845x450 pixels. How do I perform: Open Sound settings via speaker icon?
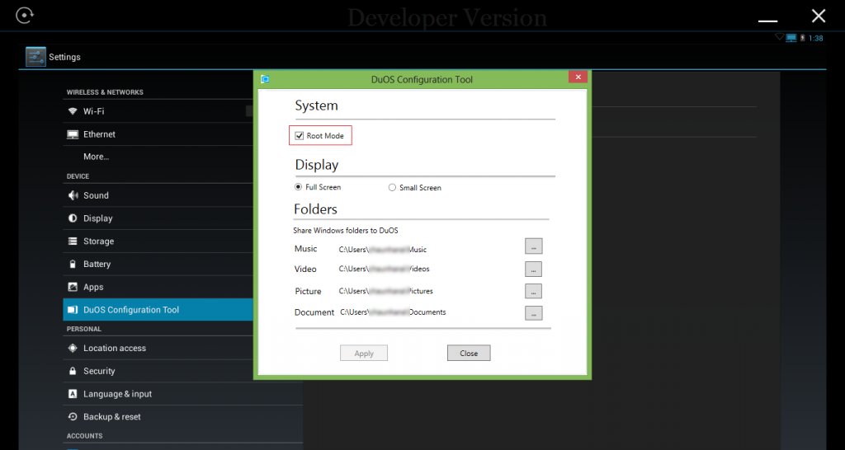pyautogui.click(x=73, y=195)
